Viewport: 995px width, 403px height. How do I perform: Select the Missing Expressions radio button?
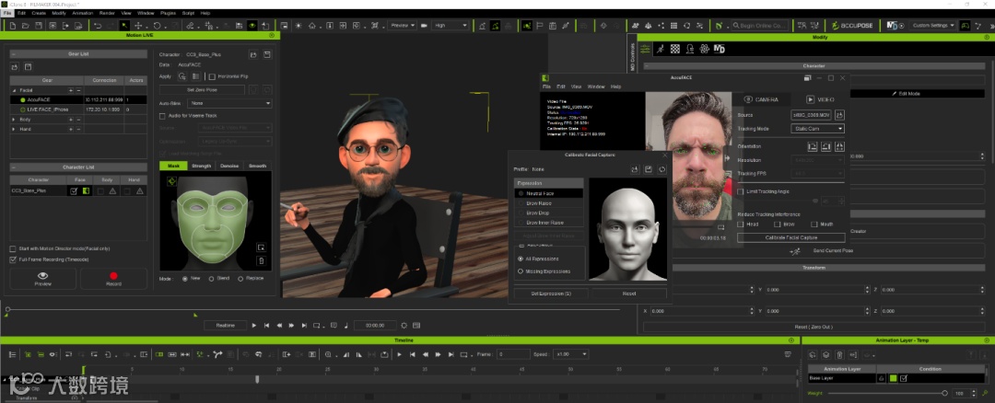(520, 271)
